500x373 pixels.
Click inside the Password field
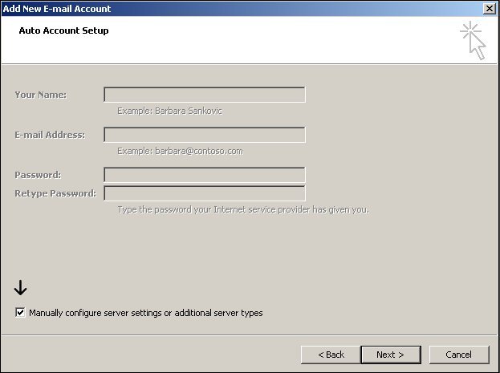[x=205, y=175]
